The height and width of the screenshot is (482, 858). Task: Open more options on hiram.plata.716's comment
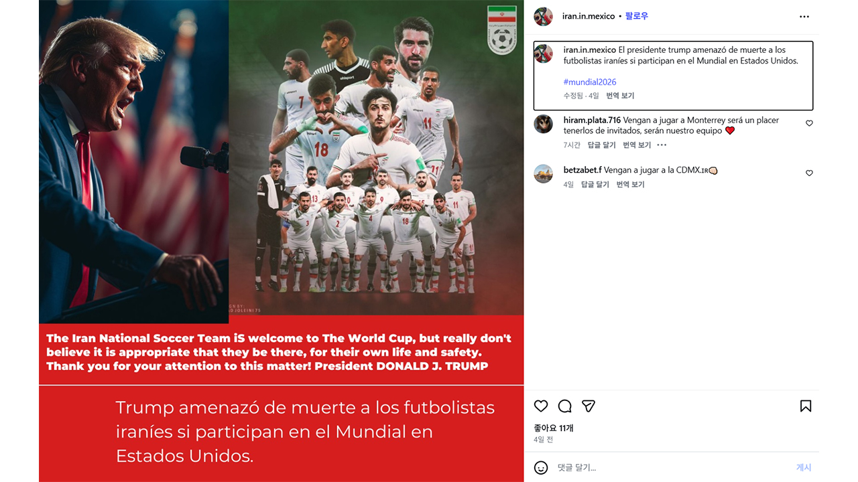click(x=662, y=145)
